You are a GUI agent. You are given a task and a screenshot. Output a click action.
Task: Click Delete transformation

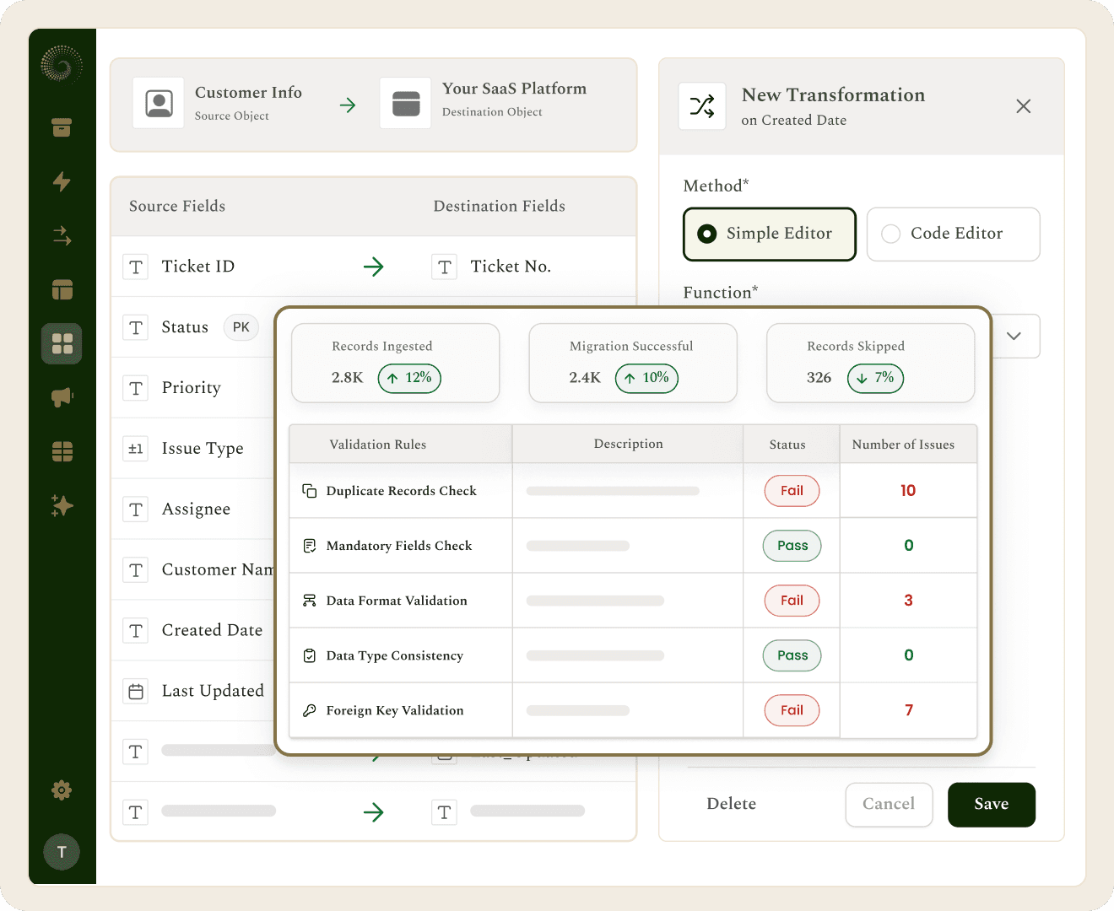[732, 804]
